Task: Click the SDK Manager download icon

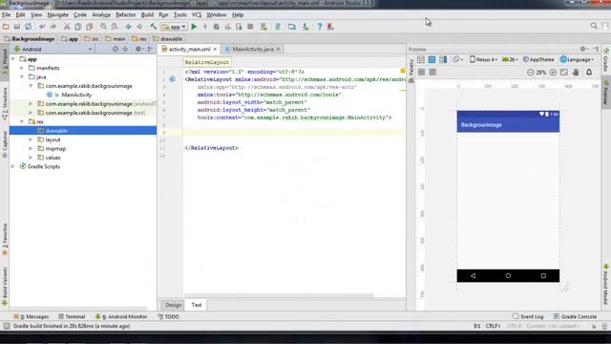Action: click(305, 27)
